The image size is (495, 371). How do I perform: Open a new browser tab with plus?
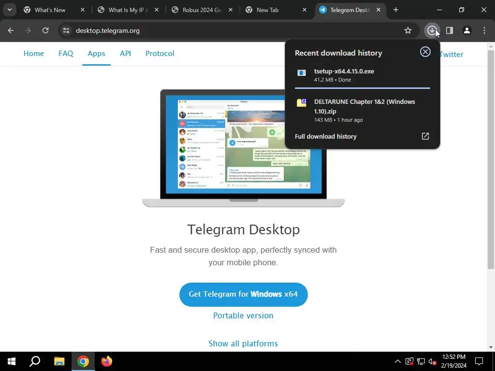point(395,10)
